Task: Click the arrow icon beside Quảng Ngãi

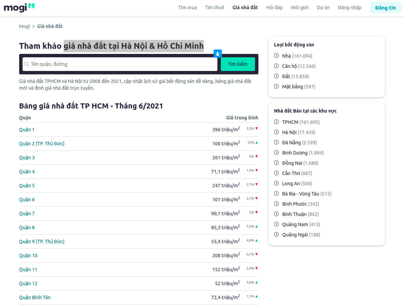Action: 276,234
